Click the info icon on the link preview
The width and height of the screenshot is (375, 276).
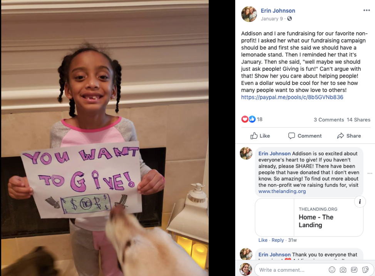[x=360, y=202]
